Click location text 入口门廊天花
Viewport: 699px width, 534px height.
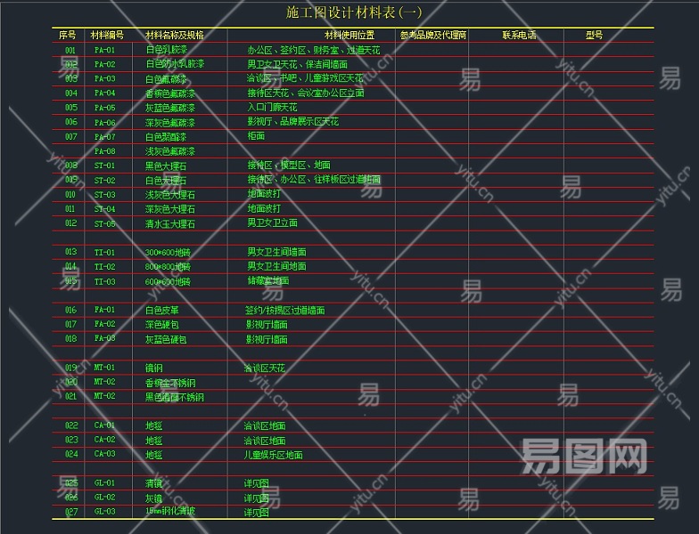(x=273, y=107)
